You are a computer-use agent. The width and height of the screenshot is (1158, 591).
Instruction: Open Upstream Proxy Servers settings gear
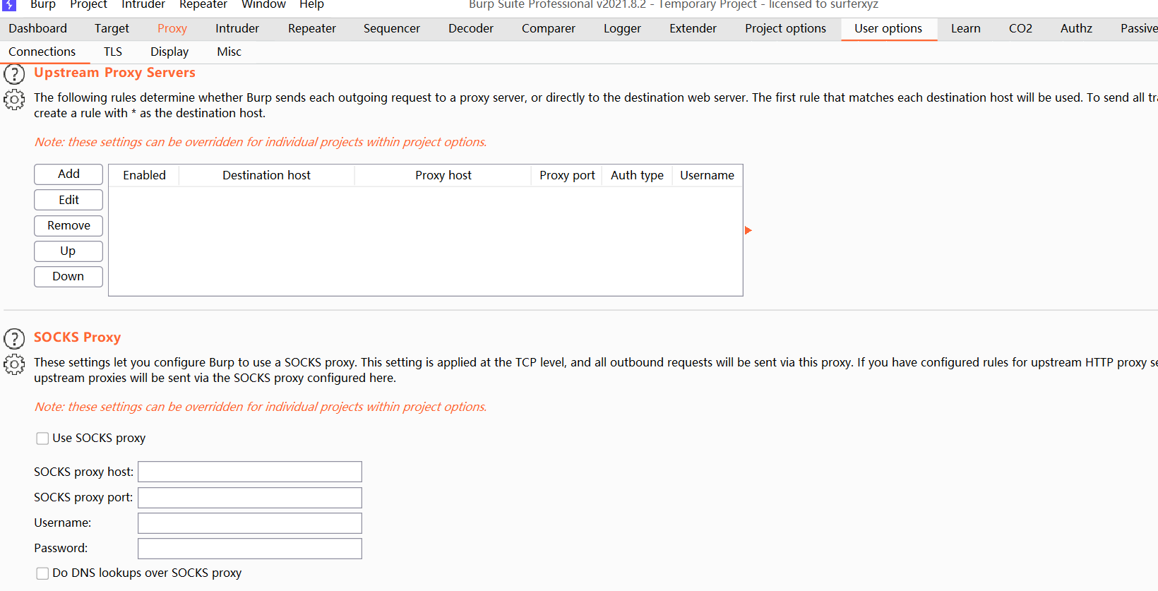coord(14,100)
